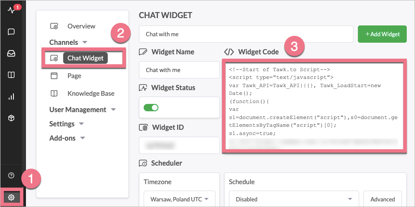Viewport: 415px width, 207px height.
Task: Expand the User Management section
Action: coord(82,110)
